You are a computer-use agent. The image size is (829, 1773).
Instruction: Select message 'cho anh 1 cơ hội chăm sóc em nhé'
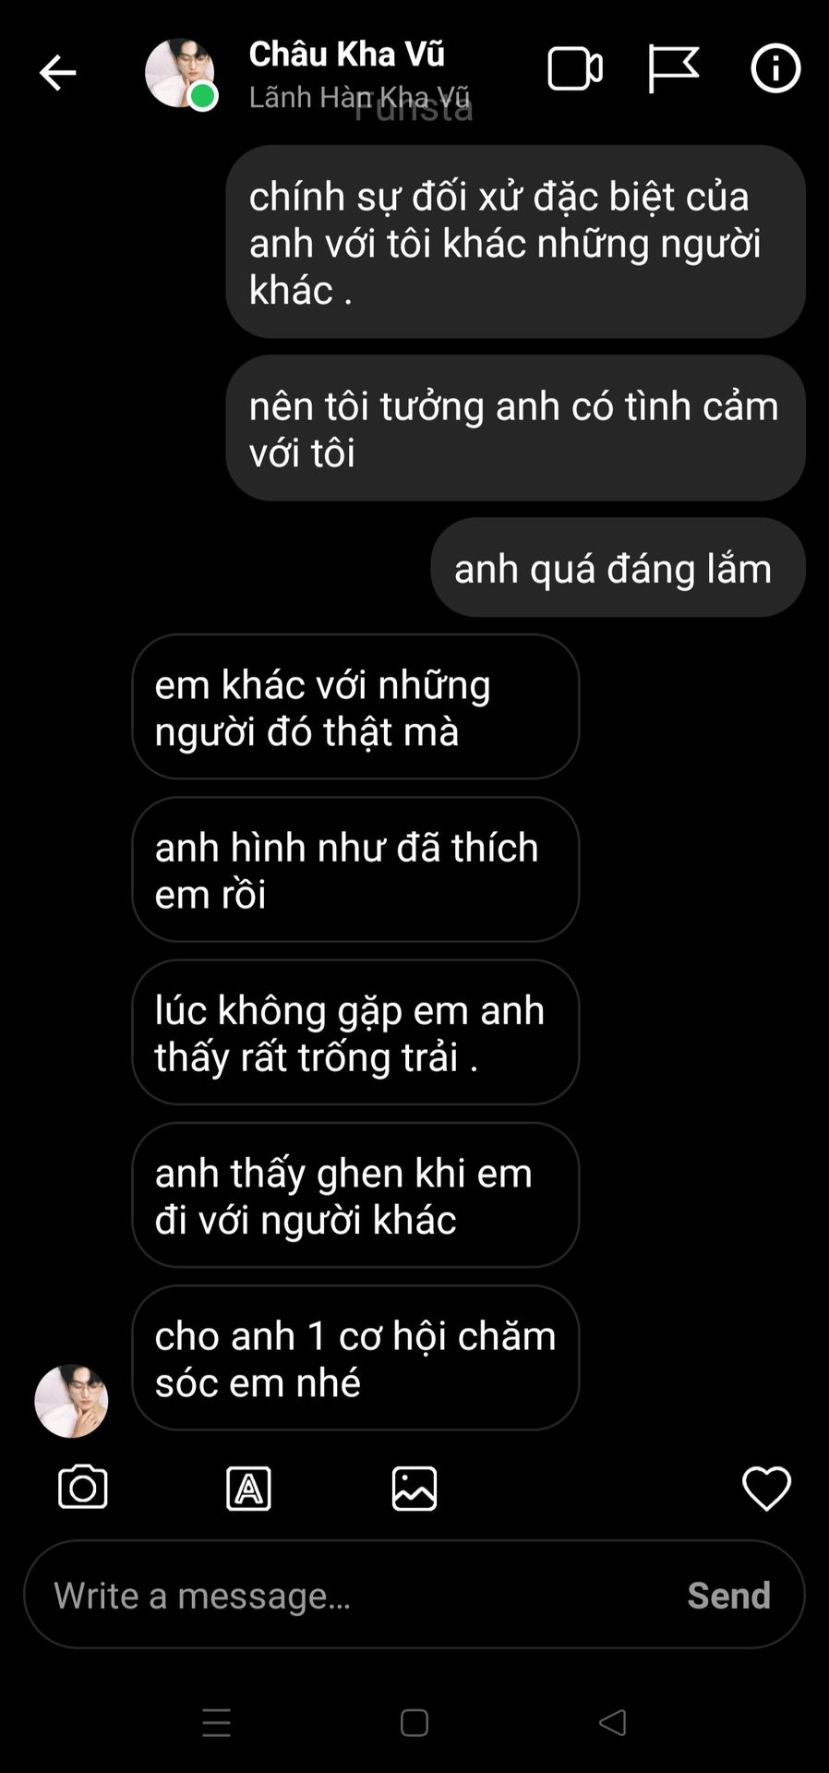[355, 1358]
